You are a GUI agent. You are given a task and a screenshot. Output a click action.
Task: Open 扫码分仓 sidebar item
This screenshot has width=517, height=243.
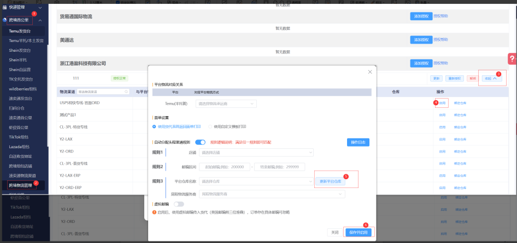[16, 108]
